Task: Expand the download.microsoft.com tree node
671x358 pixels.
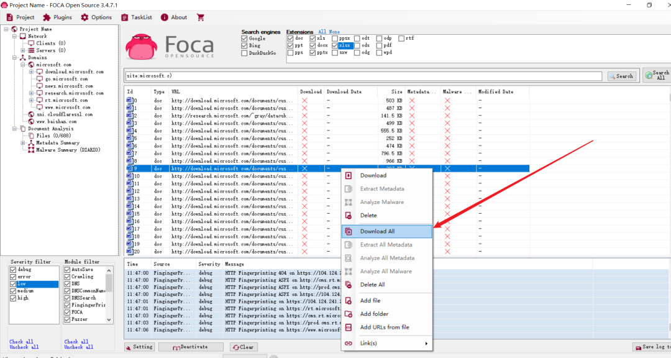Action: coord(31,72)
